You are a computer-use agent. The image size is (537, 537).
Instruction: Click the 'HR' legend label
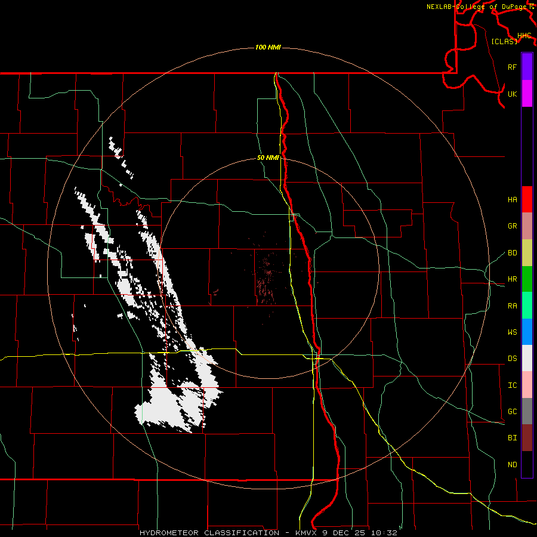(512, 279)
